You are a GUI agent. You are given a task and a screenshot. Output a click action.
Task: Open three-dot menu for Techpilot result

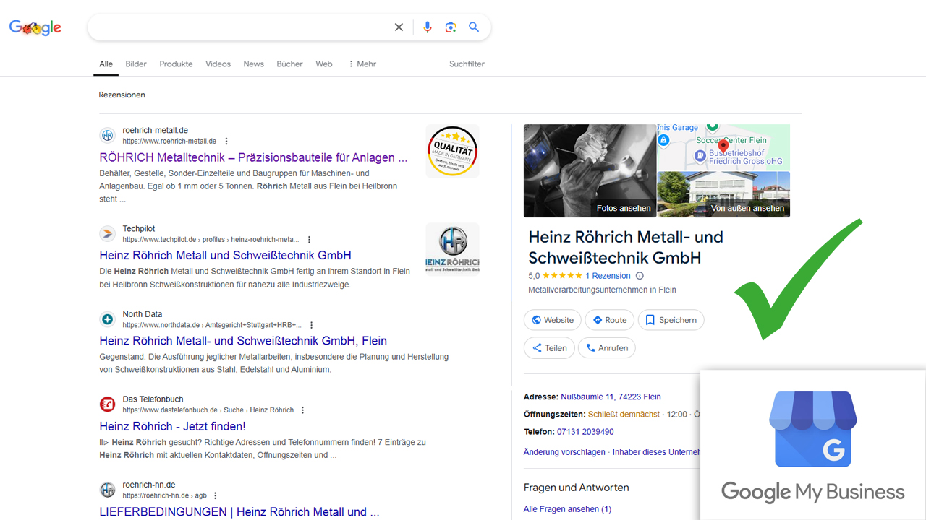coord(309,240)
